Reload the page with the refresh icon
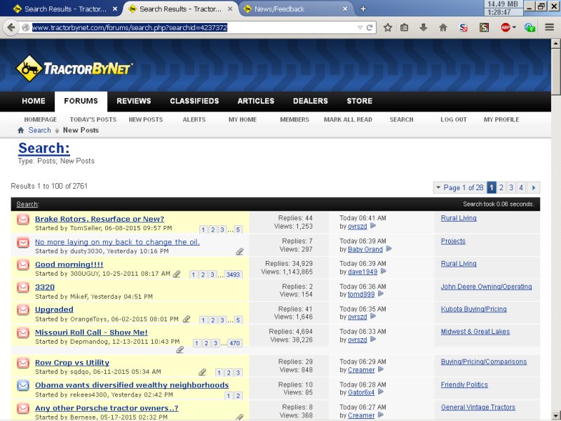 370,27
